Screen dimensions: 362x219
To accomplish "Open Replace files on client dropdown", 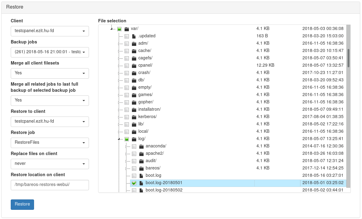I will pos(50,164).
